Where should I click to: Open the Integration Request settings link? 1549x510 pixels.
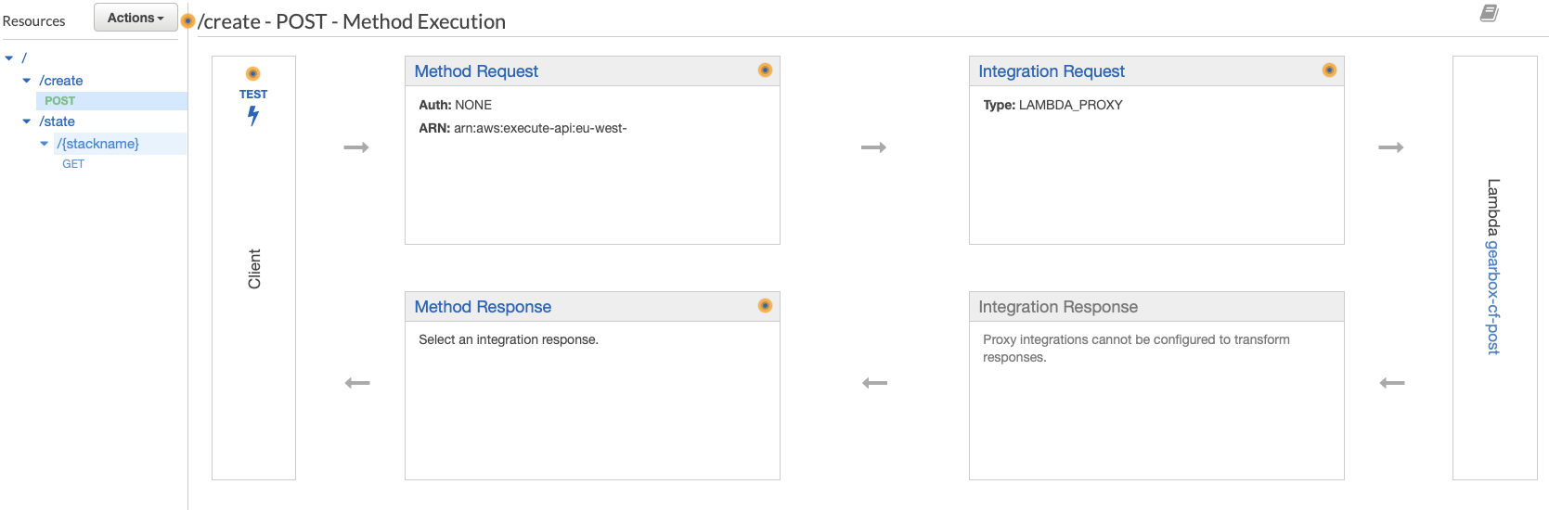coord(1051,71)
